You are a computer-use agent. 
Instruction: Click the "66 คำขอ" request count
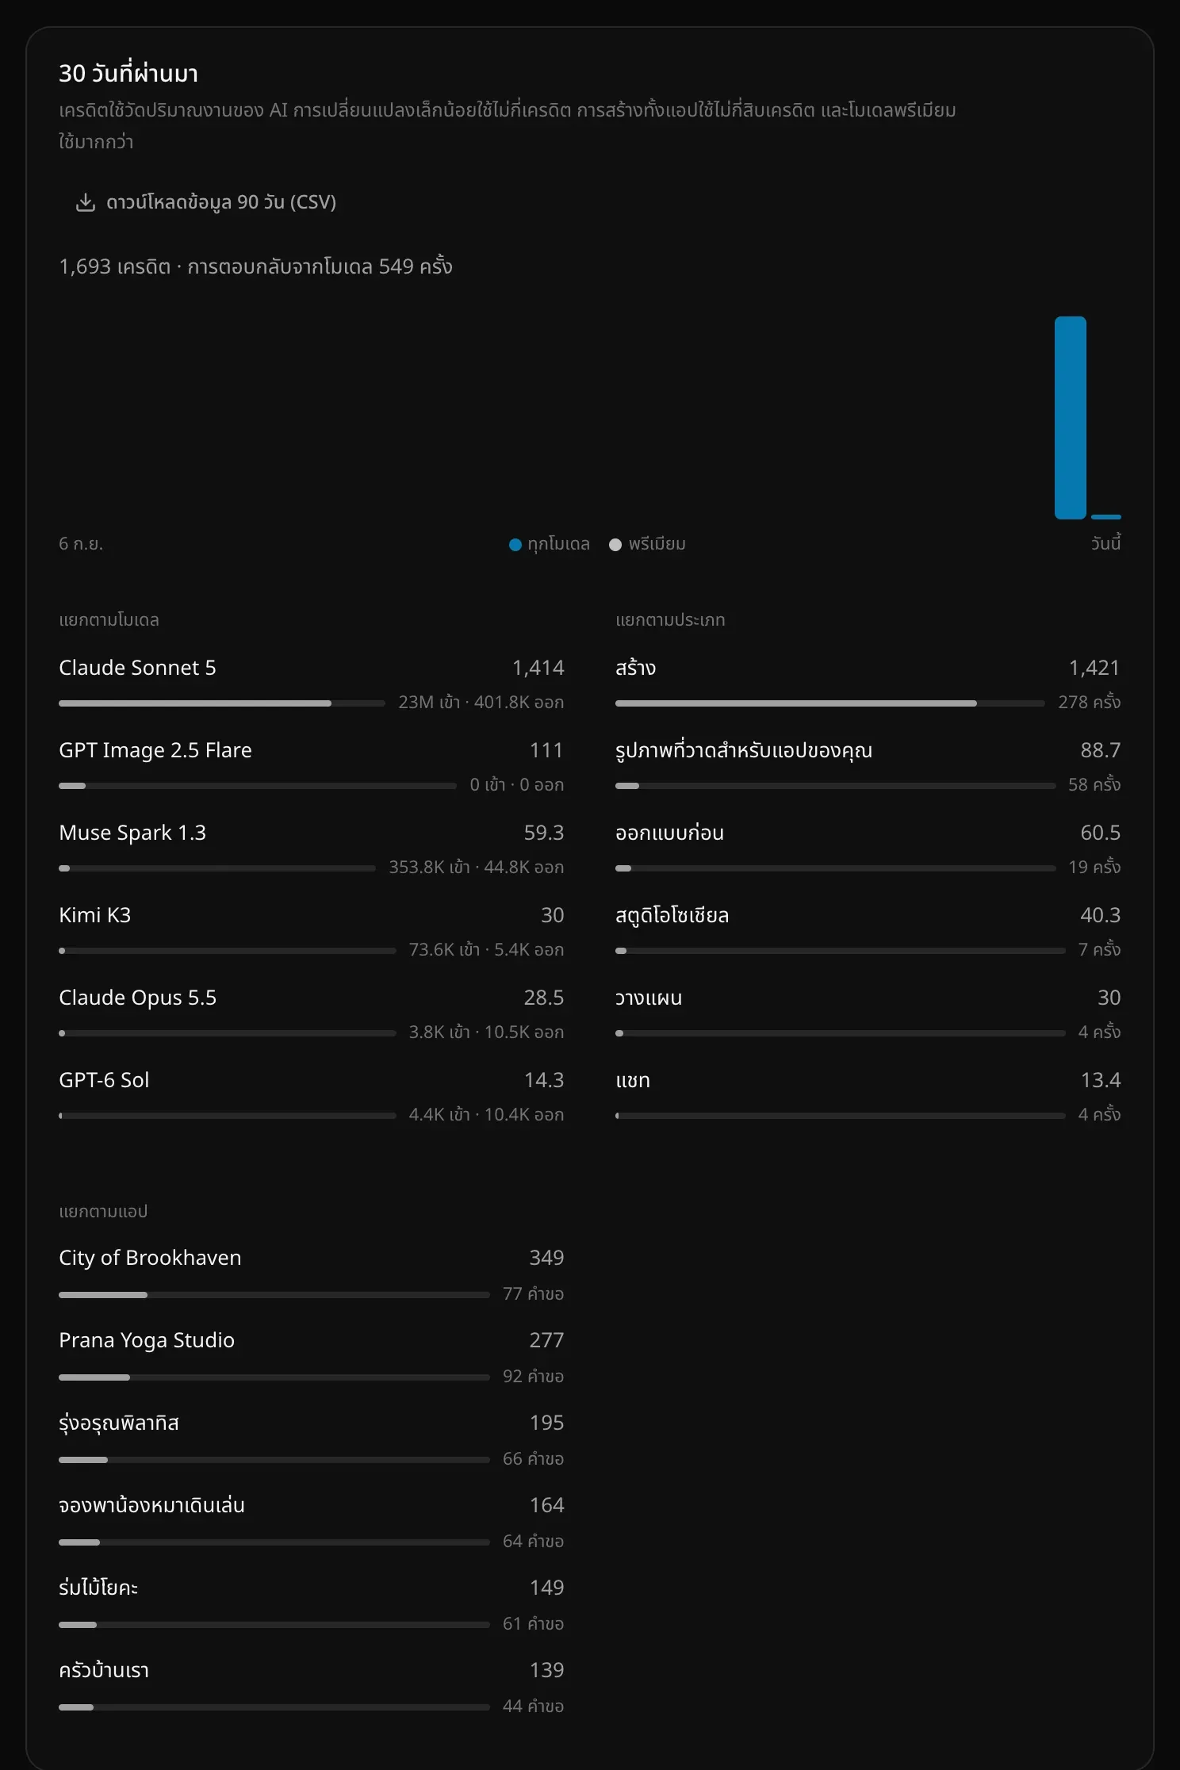click(534, 1459)
